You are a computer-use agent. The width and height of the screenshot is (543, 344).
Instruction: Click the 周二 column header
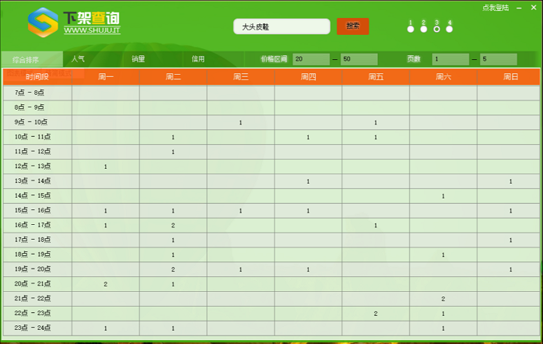(173, 77)
